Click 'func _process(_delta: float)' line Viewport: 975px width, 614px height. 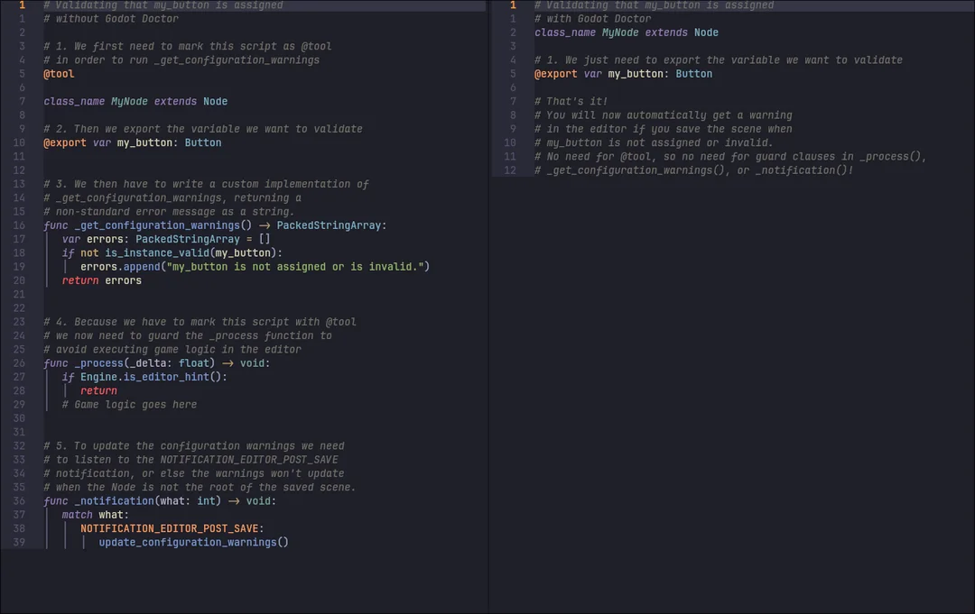(157, 363)
